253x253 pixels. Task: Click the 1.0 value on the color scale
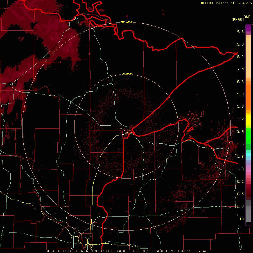click(x=240, y=169)
